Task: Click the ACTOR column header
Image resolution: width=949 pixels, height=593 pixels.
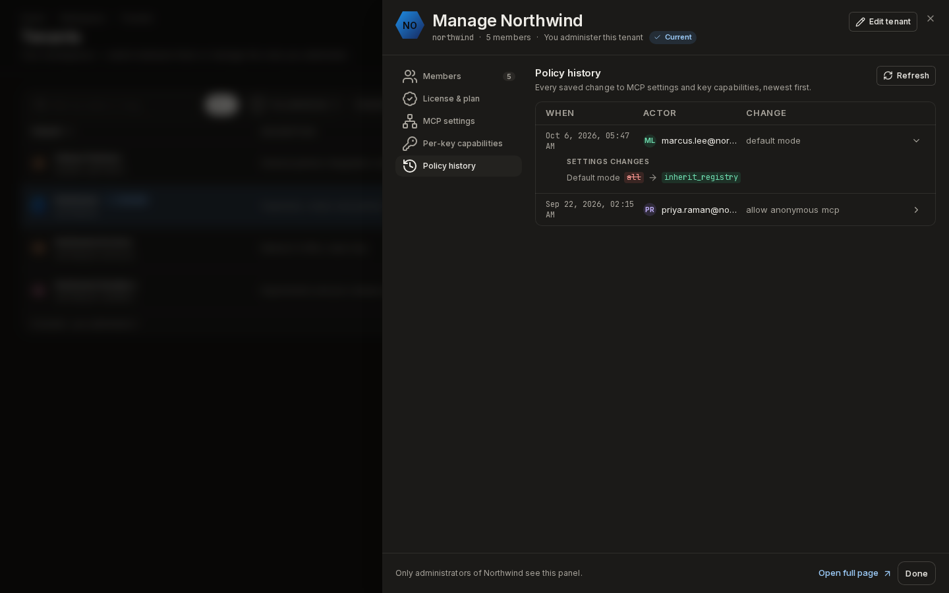Action: [x=660, y=113]
